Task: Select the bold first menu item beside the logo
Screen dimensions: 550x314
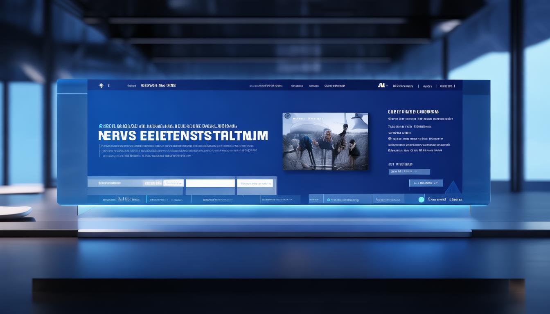Action: [x=158, y=85]
